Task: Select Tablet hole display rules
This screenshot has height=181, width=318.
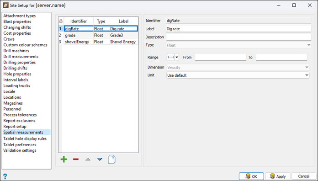Action: 25,139
